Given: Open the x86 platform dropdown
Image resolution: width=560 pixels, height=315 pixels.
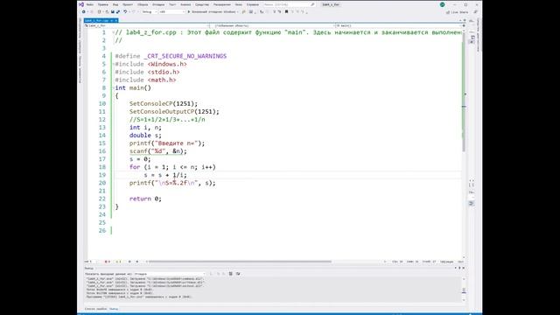Looking at the screenshot, I should [x=172, y=11].
